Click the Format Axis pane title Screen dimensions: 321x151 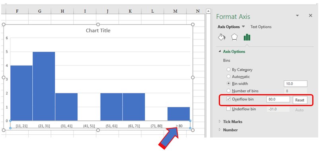pyautogui.click(x=233, y=16)
